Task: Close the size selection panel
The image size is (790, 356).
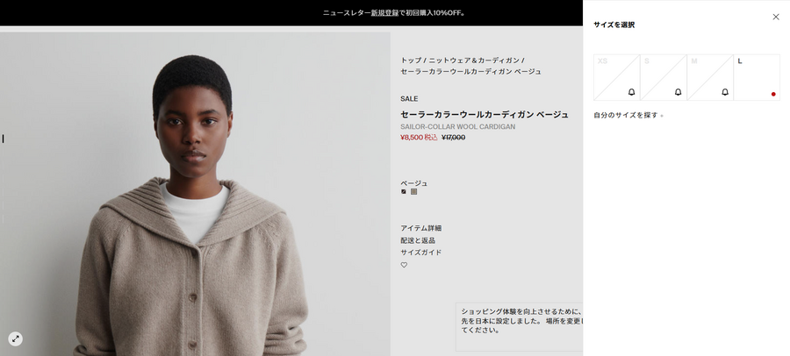Action: [776, 17]
